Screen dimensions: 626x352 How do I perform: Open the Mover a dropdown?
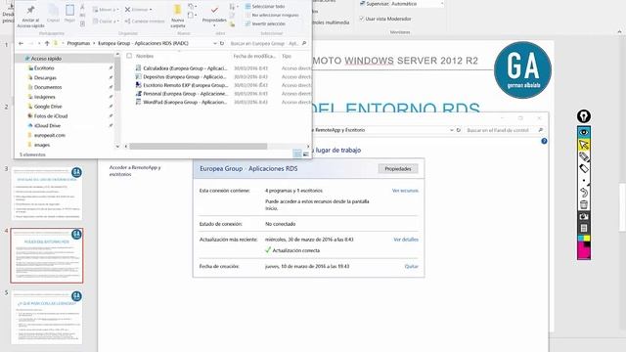tap(106, 9)
